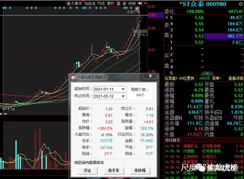Viewport: 244px width, 179px height.
Task: Select sell level 1 price 5.52
Action: 199,42
